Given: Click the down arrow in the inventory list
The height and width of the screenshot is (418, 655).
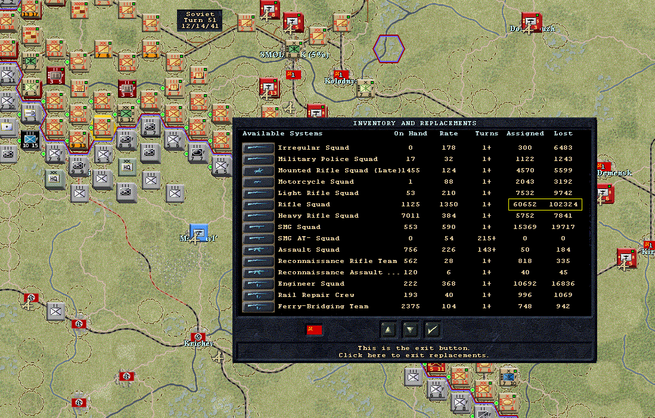Looking at the screenshot, I should [x=410, y=330].
